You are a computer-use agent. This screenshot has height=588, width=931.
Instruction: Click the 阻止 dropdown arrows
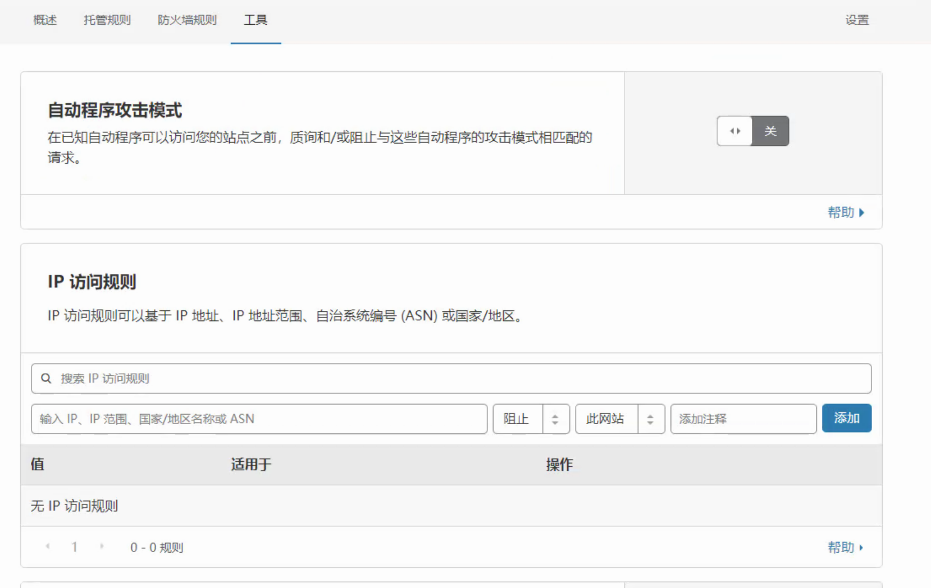point(555,419)
